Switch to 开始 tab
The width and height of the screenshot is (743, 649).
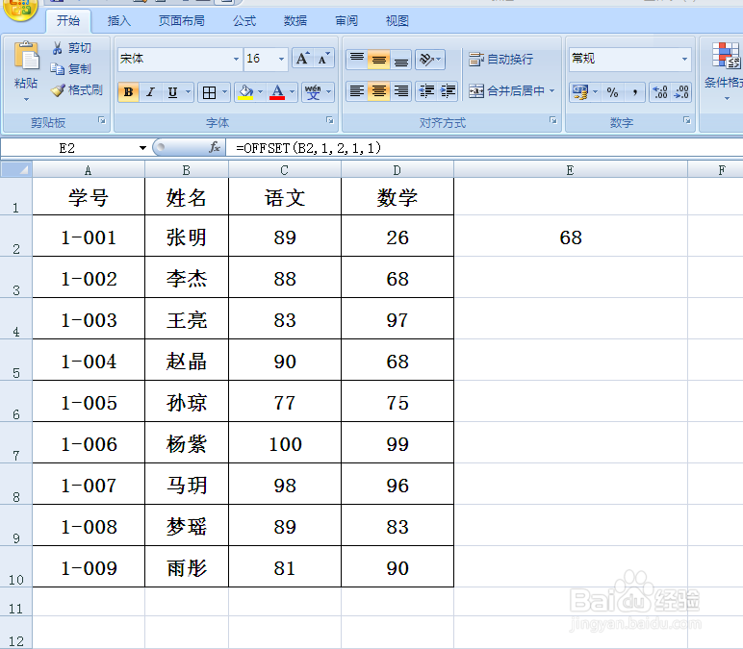tap(68, 21)
